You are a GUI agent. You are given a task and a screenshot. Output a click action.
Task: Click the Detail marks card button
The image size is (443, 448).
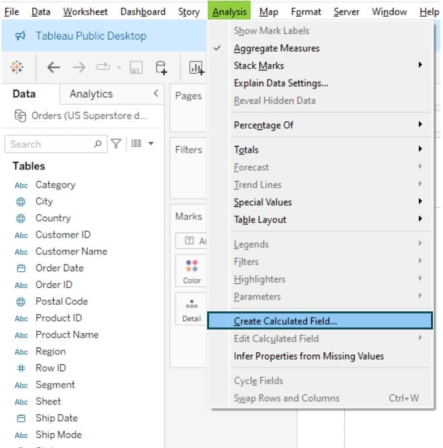(x=191, y=309)
